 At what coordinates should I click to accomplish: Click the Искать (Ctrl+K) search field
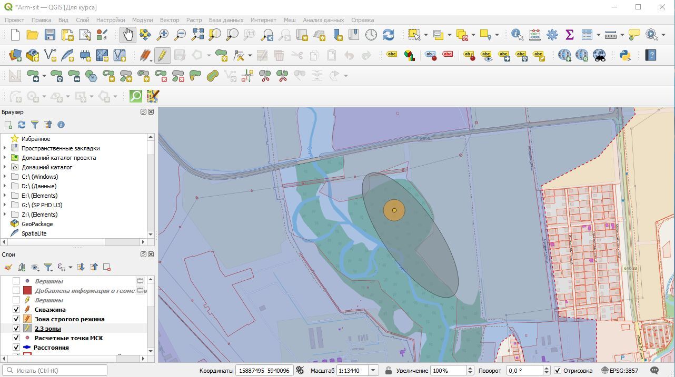(55, 371)
